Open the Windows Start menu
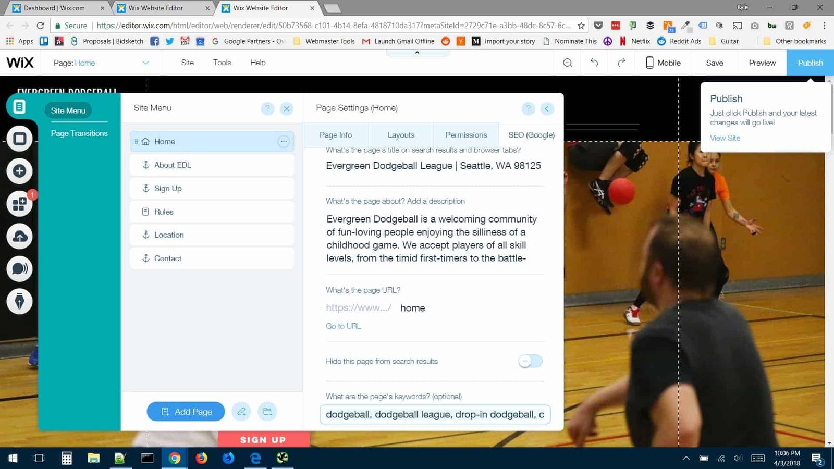The width and height of the screenshot is (834, 469). coord(13,458)
